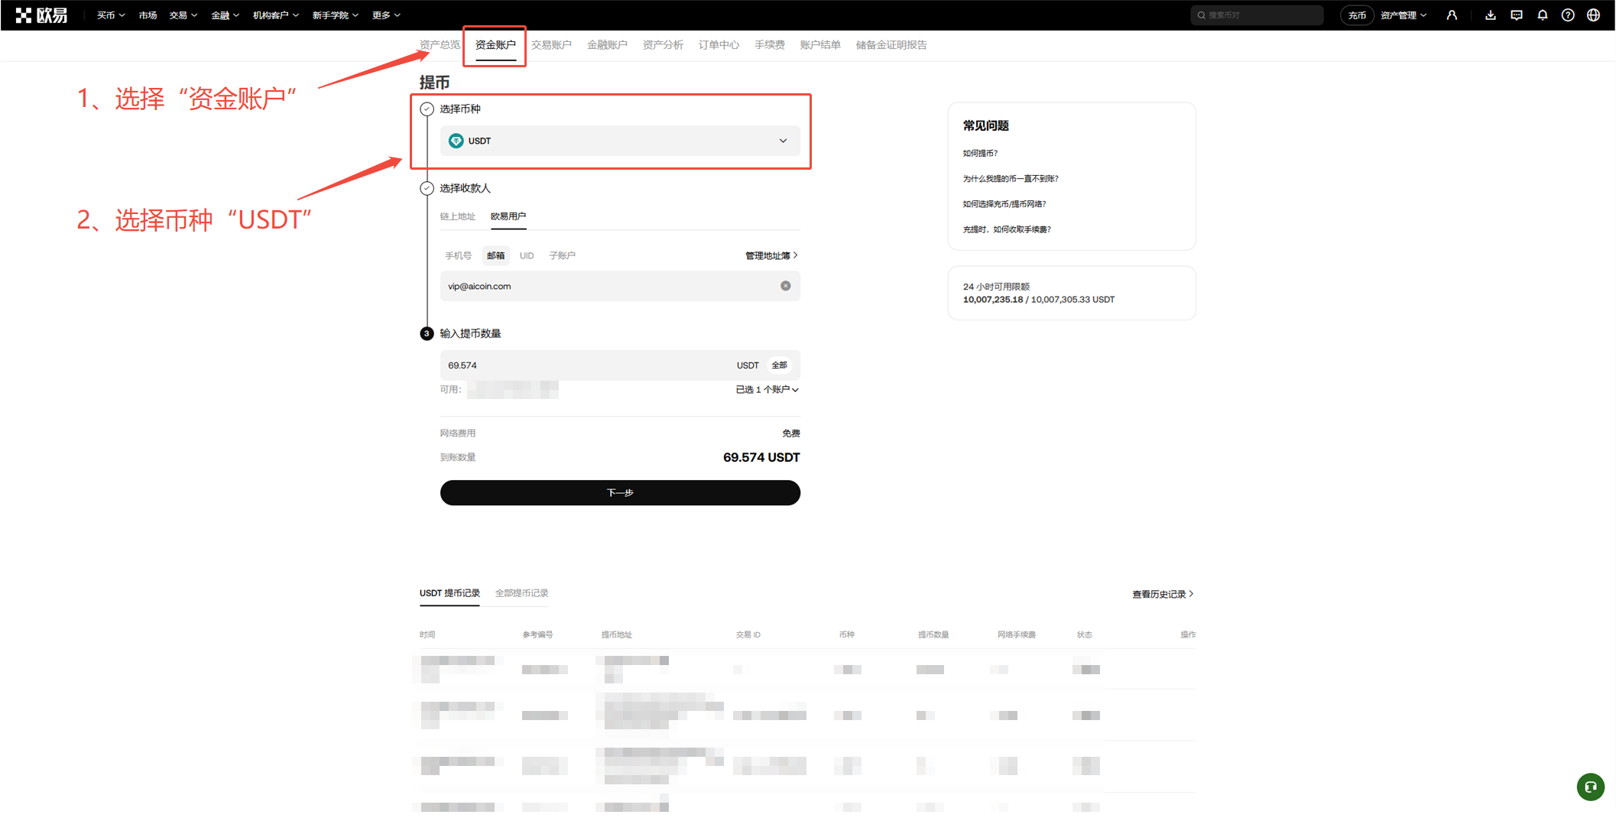Clear the vip@aicoin.com email field
The image size is (1616, 821).
(x=785, y=285)
